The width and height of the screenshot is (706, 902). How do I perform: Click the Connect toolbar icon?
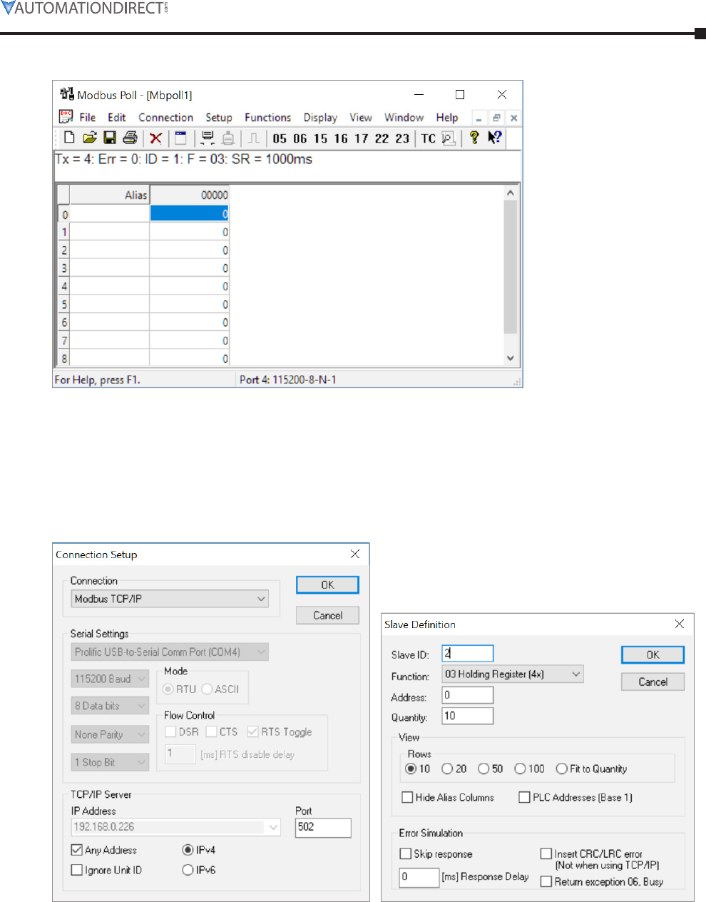[x=208, y=138]
